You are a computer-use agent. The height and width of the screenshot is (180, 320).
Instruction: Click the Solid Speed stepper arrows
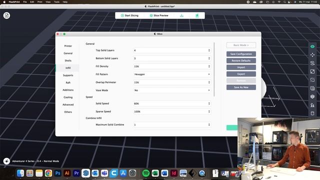(209, 103)
